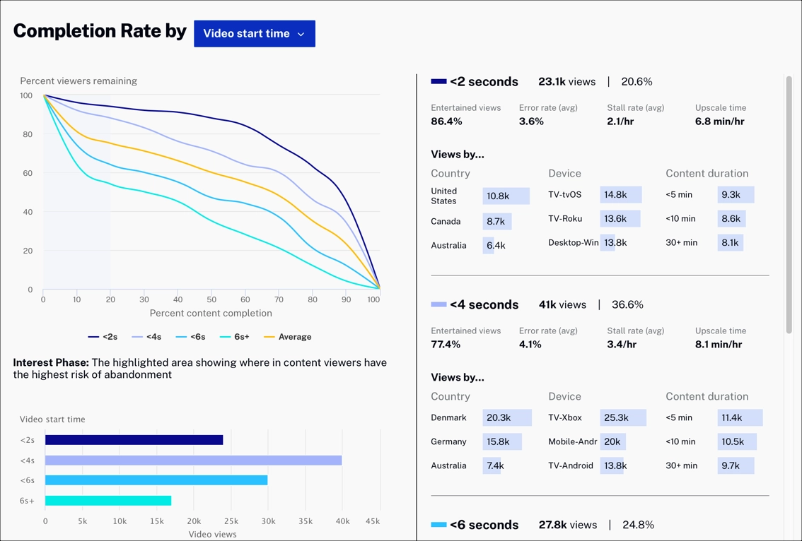The height and width of the screenshot is (541, 802).
Task: Click the TV-Xbox 25.3k device bar
Action: (x=622, y=418)
